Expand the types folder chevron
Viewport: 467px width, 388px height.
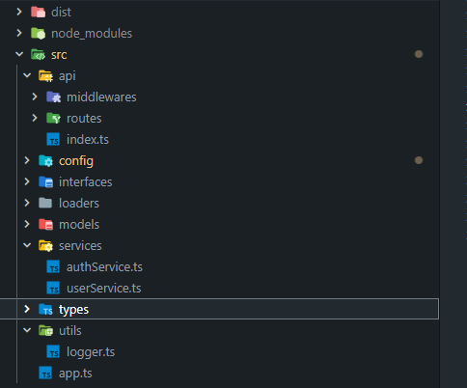coord(27,309)
